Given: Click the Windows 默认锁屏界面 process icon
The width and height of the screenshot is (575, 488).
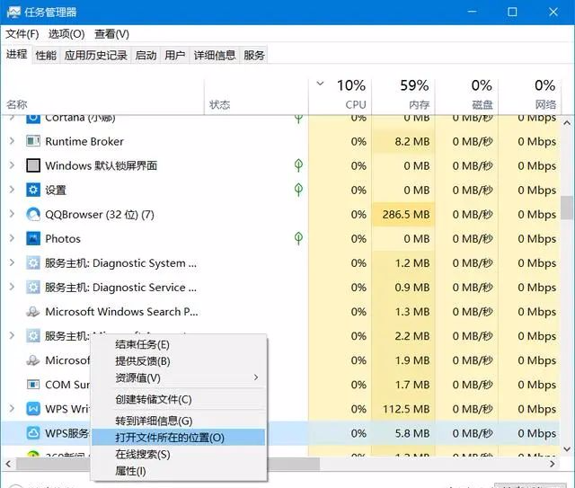Looking at the screenshot, I should coord(33,165).
